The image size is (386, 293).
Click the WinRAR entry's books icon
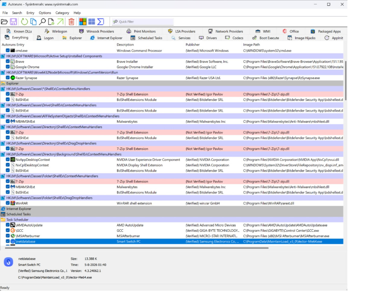click(x=13, y=203)
